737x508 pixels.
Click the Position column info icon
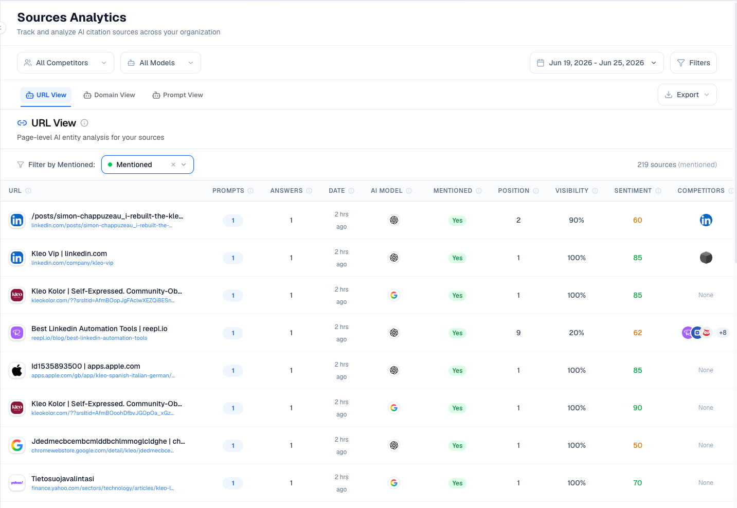coord(536,191)
